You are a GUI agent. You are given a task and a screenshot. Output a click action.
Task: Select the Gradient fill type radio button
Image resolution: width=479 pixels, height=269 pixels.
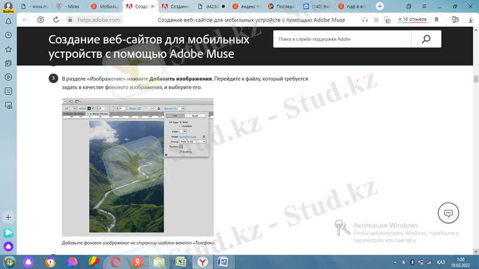pos(181,126)
